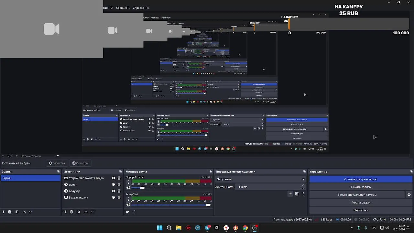This screenshot has width=414, height=233.
Task: Move source down arrow in Источники panel
Action: tap(92, 212)
